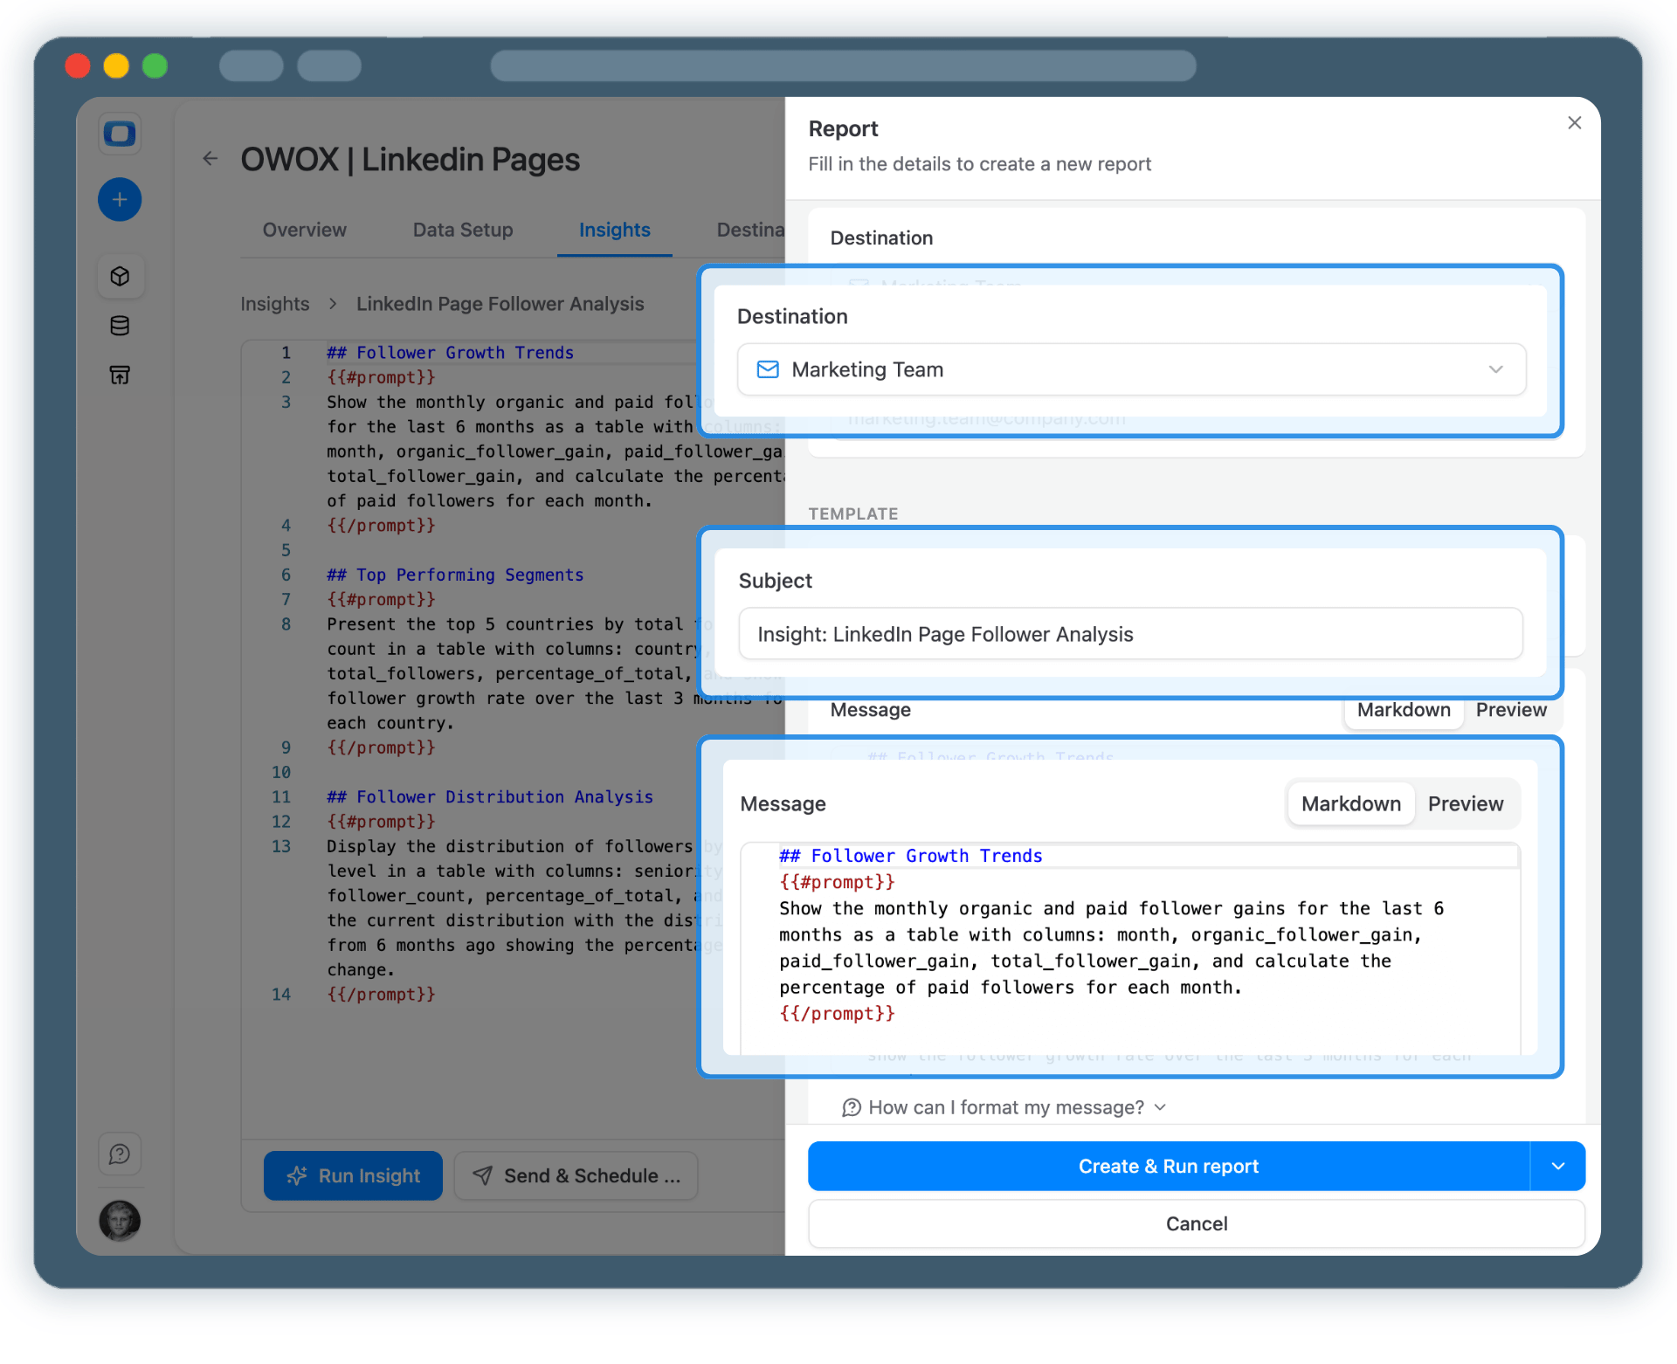Screen dimensions: 1677x1364
Task: Expand the Create & Run report options chevron
Action: [x=1557, y=1166]
